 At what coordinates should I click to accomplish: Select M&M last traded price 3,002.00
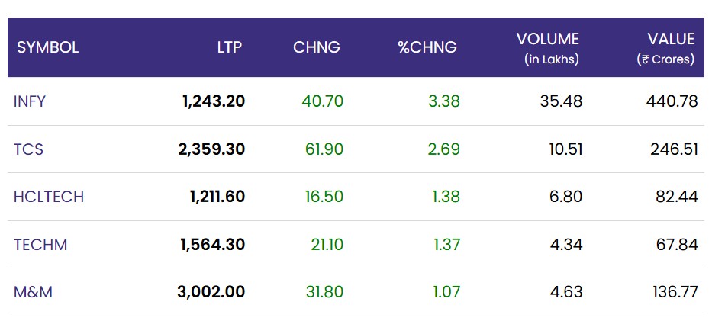click(x=211, y=291)
